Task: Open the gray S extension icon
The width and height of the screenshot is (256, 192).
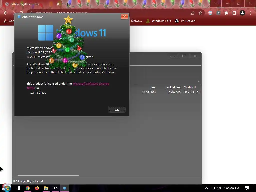Action: (x=218, y=13)
